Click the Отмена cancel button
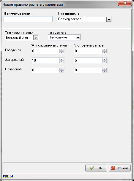The height and width of the screenshot is (181, 134). (x=120, y=168)
